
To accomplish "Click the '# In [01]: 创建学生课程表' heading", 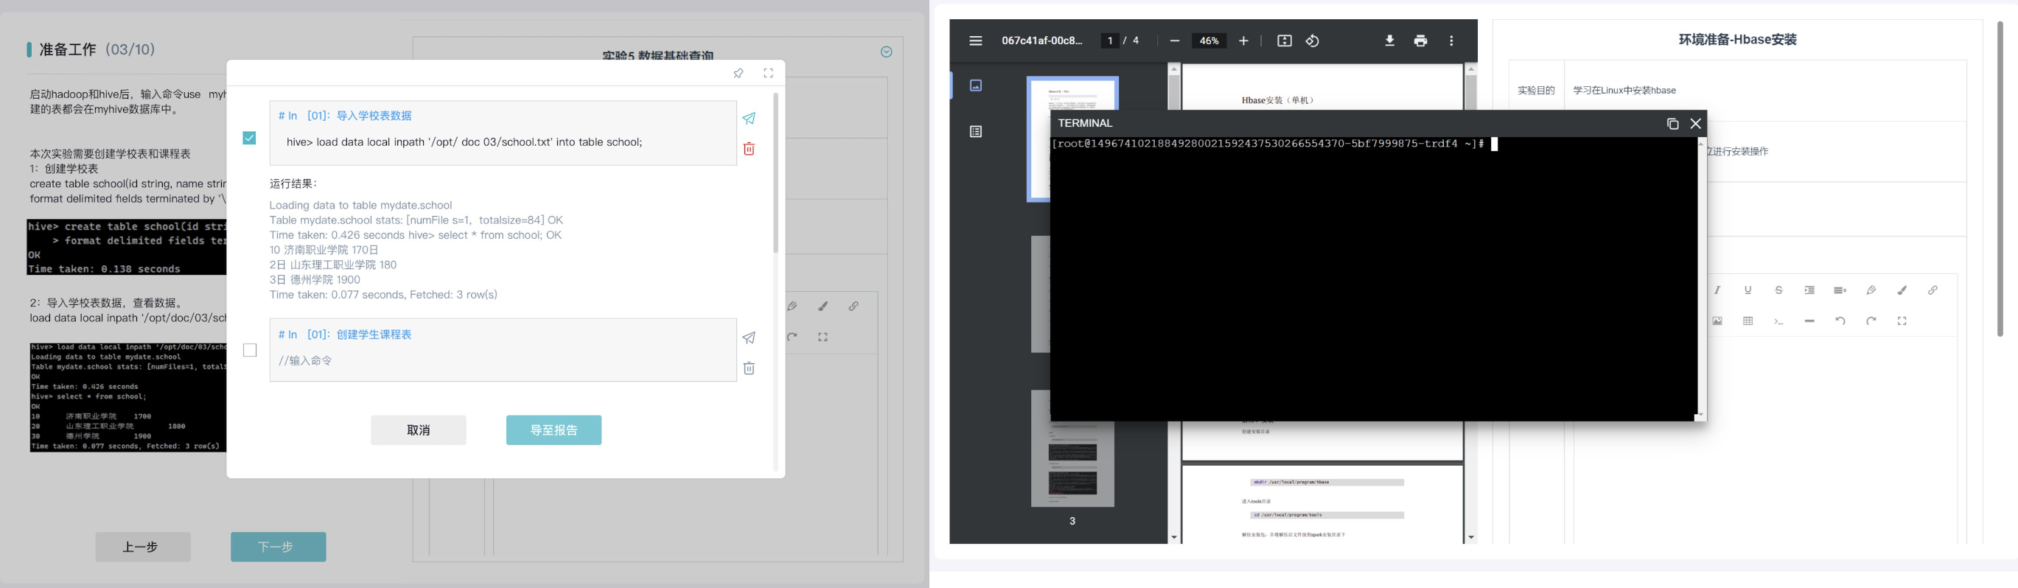I will tap(345, 335).
